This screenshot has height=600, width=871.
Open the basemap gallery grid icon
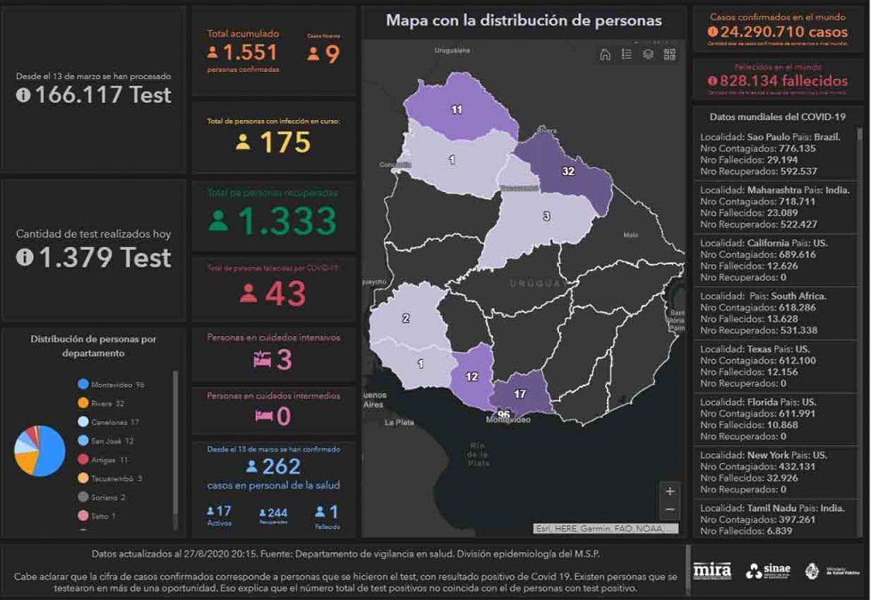(x=669, y=55)
